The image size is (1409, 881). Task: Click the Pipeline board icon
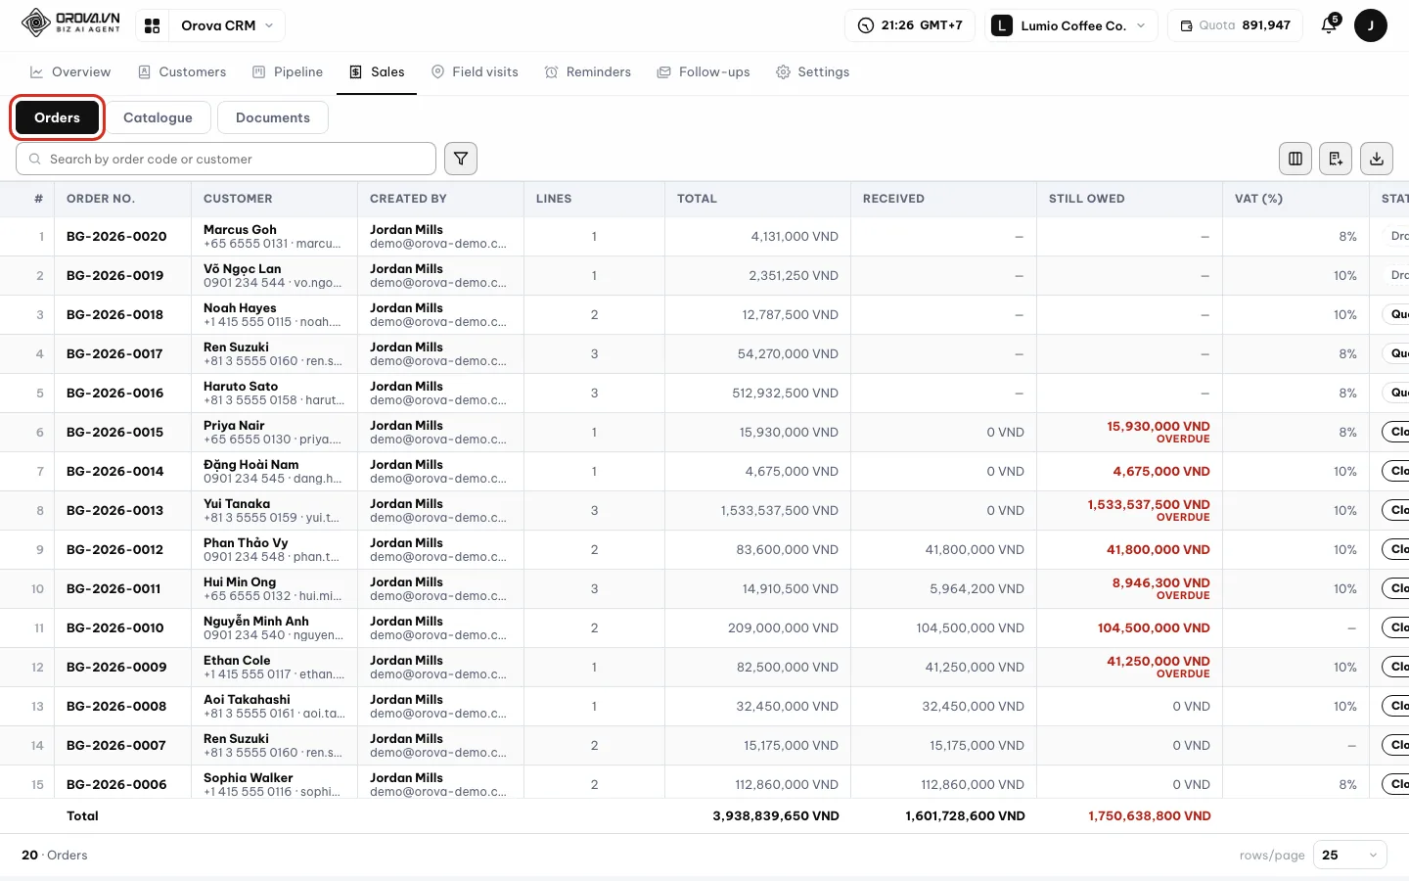[259, 72]
